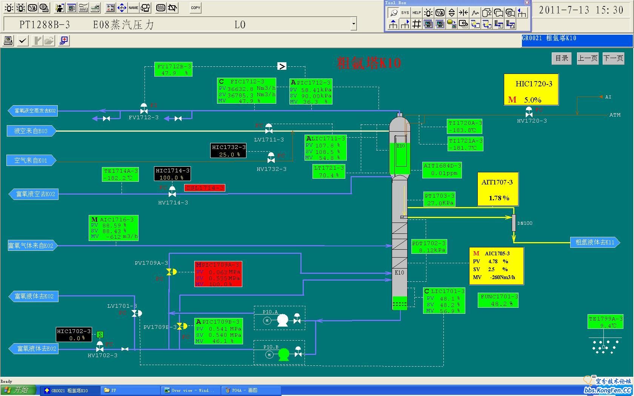Open the red PIC1709A-3 controller block
The height and width of the screenshot is (396, 634).
click(x=218, y=274)
